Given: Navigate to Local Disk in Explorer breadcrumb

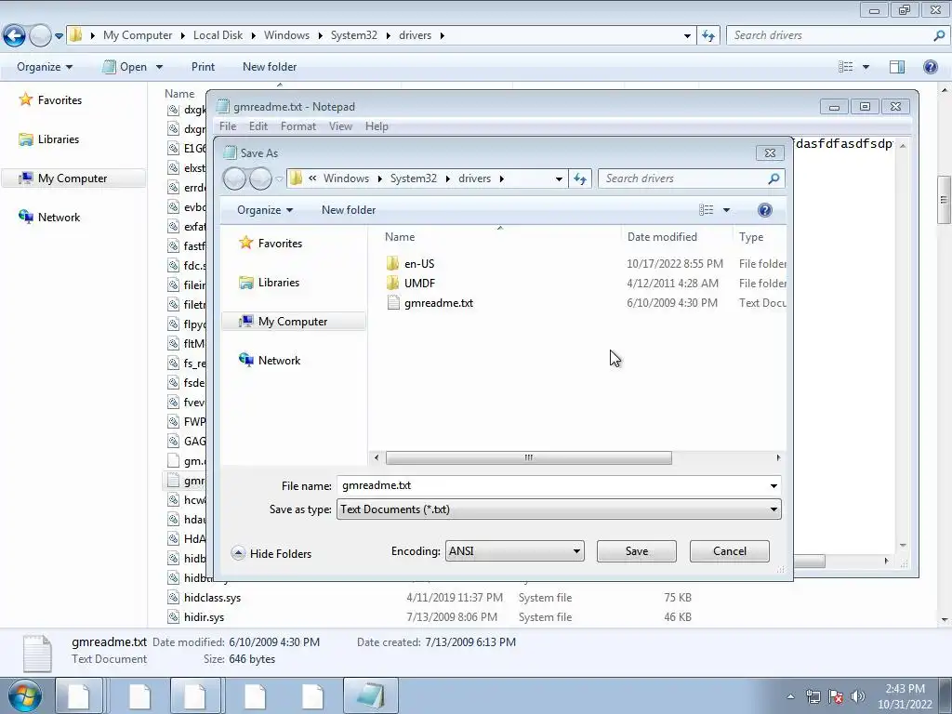Looking at the screenshot, I should point(218,35).
